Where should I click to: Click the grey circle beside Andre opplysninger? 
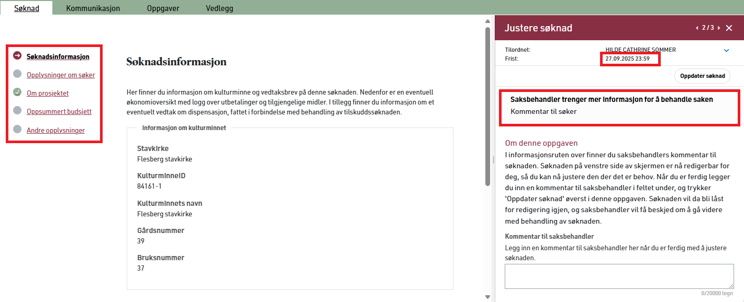point(17,130)
